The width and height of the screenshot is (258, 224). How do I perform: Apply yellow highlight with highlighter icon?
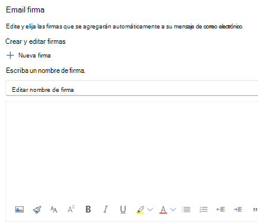[x=140, y=210]
